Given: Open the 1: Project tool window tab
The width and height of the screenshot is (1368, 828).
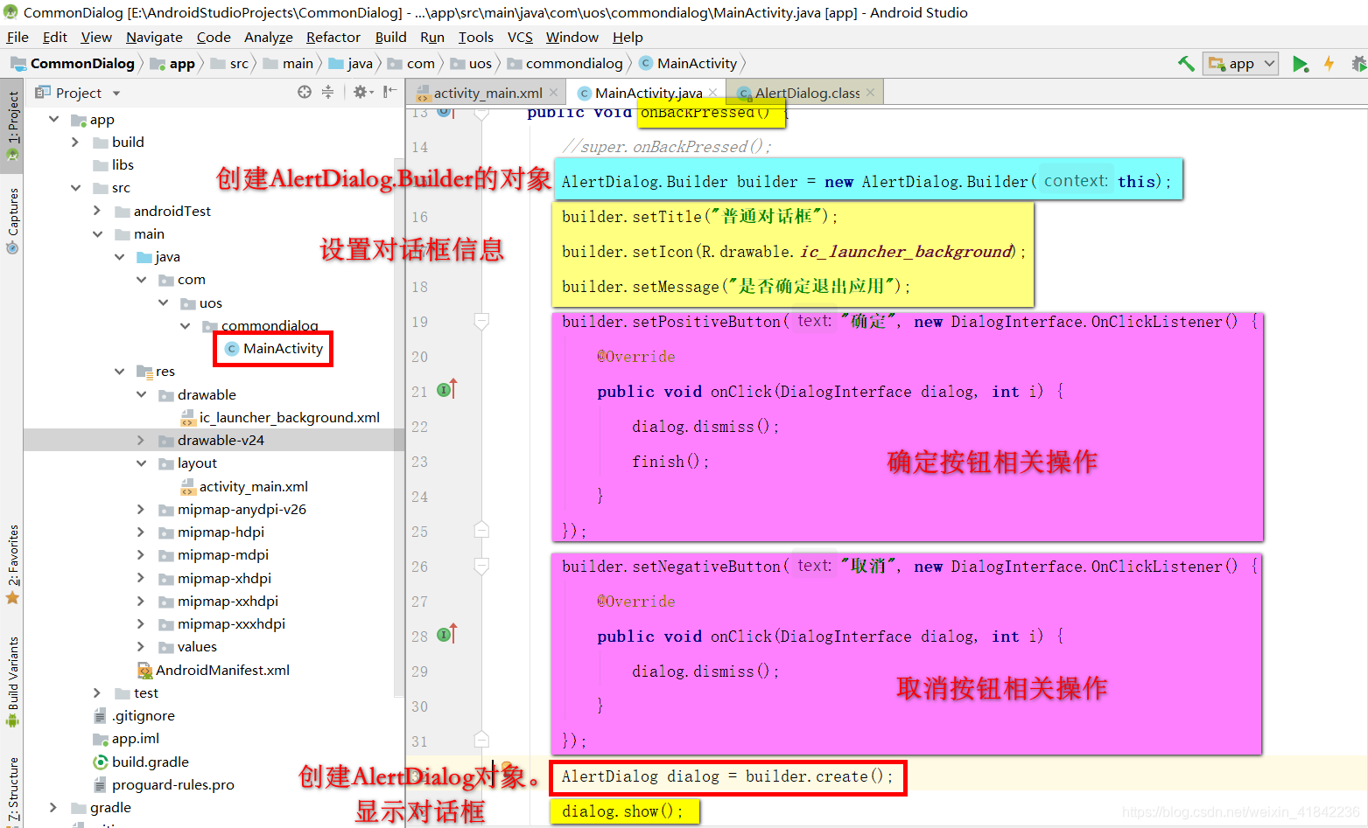Looking at the screenshot, I should pyautogui.click(x=12, y=125).
